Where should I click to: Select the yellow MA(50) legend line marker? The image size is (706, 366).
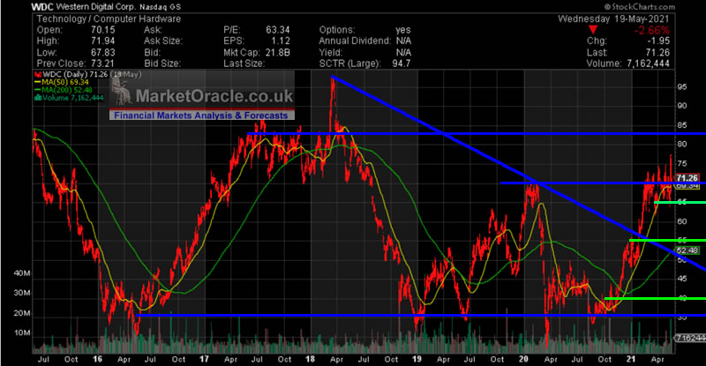pyautogui.click(x=38, y=82)
